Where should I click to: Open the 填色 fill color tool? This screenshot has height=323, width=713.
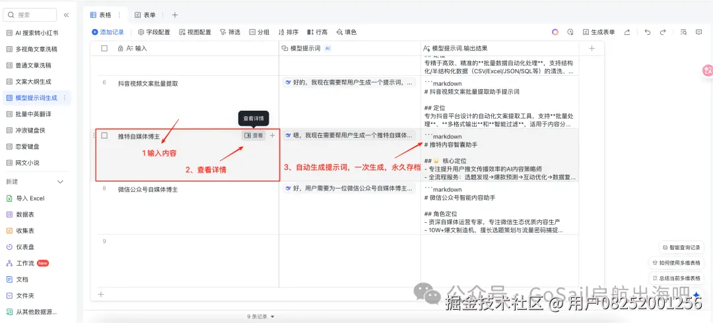347,32
